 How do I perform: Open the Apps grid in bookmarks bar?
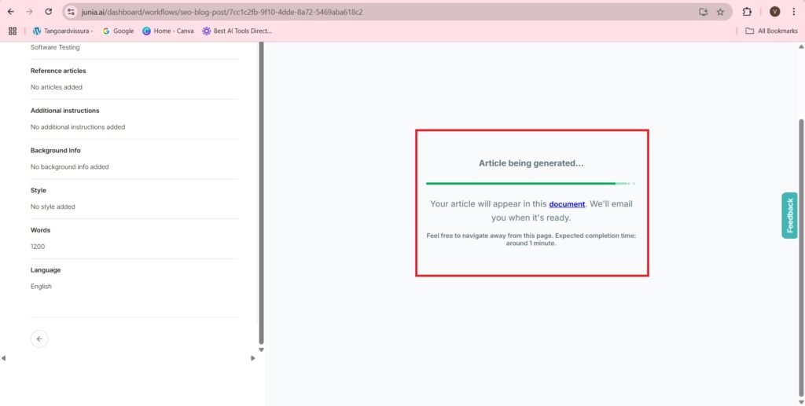[x=13, y=31]
